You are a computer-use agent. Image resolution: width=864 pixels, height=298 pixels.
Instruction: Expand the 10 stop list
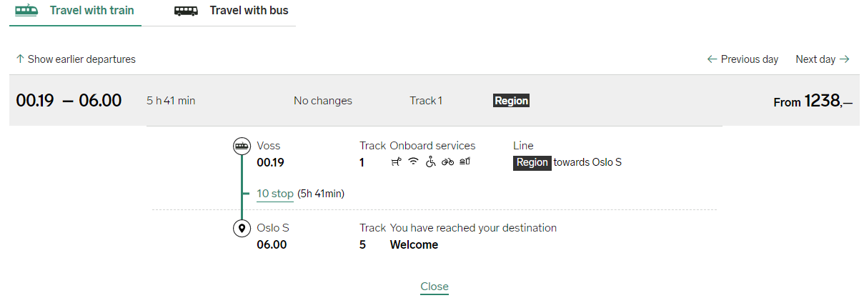[275, 194]
